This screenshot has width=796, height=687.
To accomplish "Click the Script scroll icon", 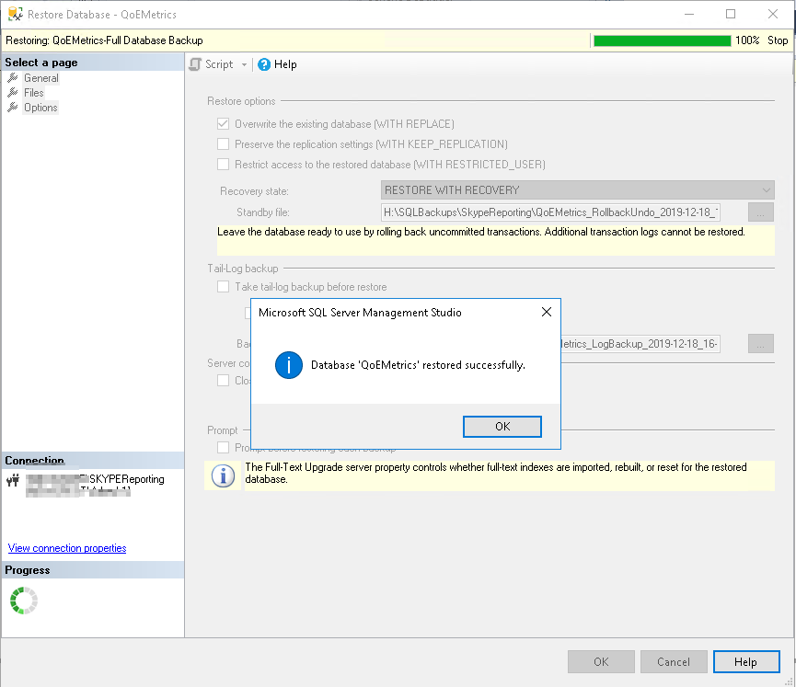I will pos(195,64).
